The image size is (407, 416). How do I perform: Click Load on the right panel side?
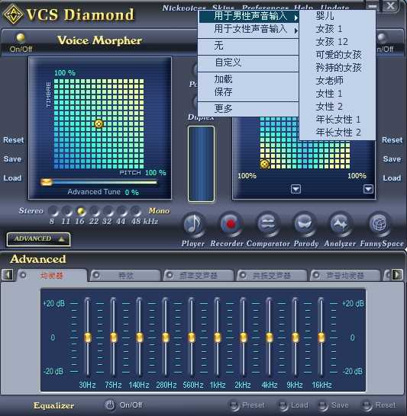point(392,178)
